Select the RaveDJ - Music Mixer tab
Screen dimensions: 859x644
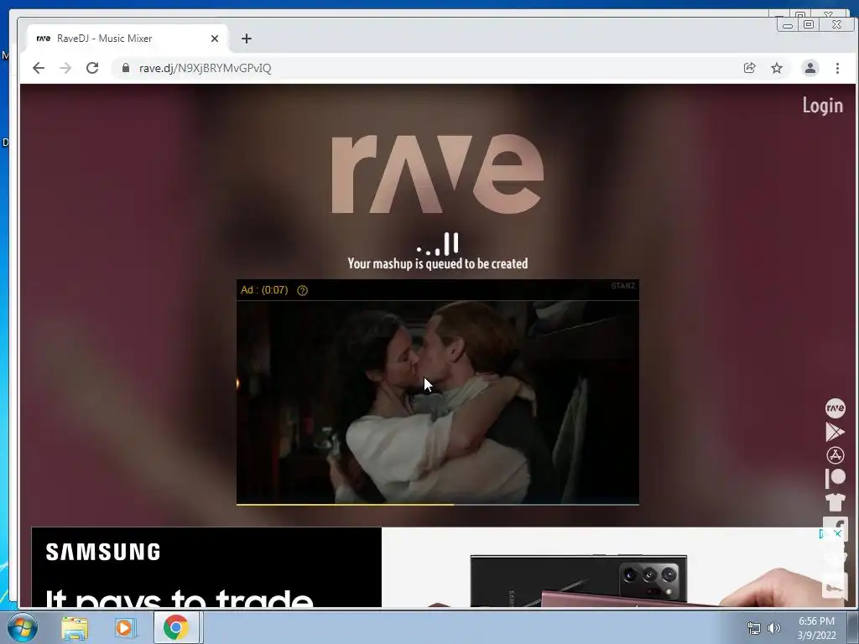126,39
